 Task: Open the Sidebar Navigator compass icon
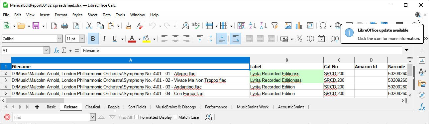coord(422,95)
